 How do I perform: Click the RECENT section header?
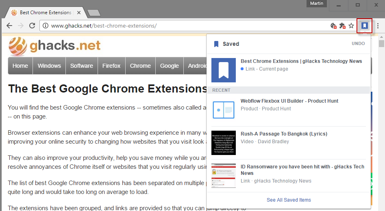289,90
